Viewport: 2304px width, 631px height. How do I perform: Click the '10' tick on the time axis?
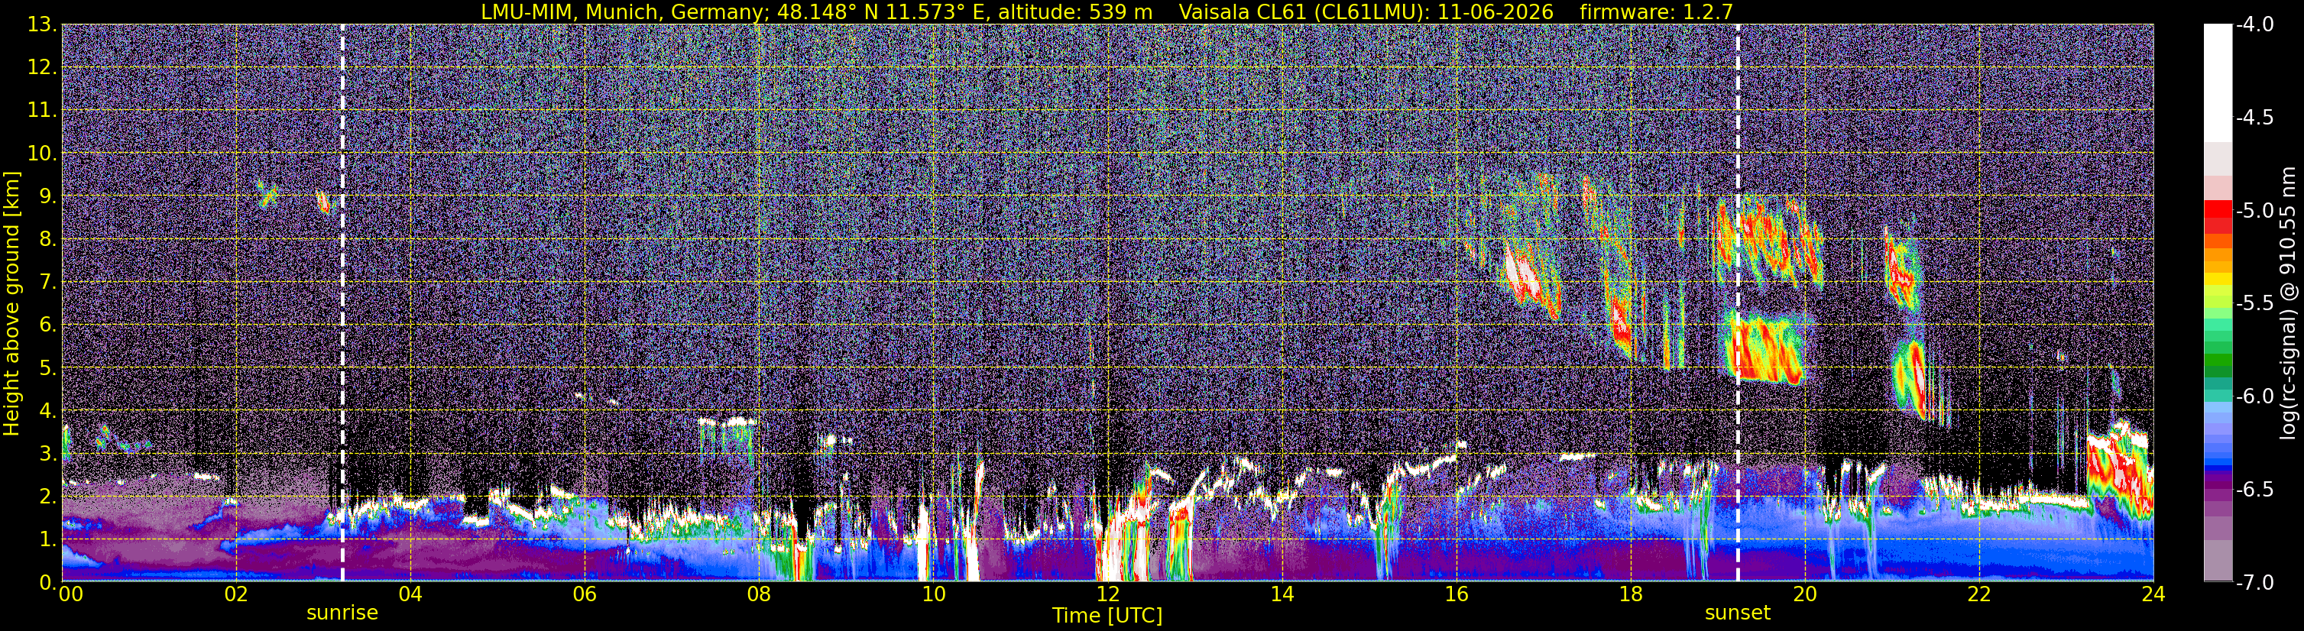933,594
